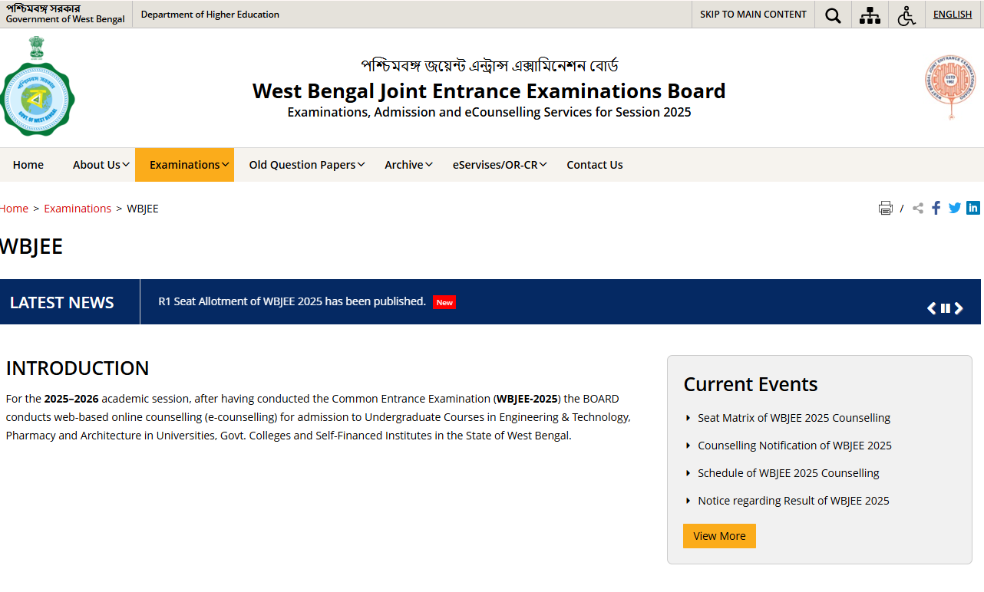
Task: Open Seat Matrix of WBJEE 2025 Counselling
Action: point(794,418)
